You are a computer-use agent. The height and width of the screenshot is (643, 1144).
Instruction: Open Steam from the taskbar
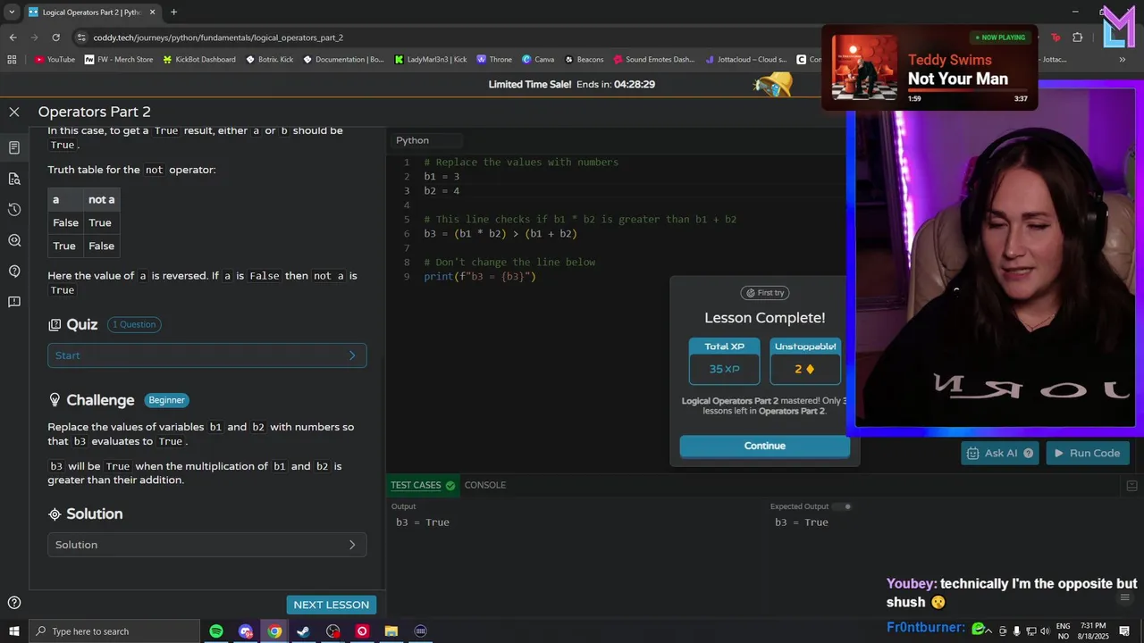click(x=304, y=631)
